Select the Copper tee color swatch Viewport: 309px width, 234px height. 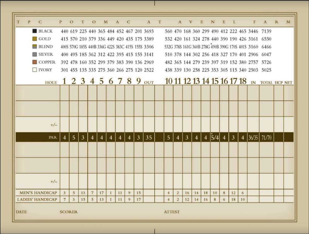(x=34, y=62)
